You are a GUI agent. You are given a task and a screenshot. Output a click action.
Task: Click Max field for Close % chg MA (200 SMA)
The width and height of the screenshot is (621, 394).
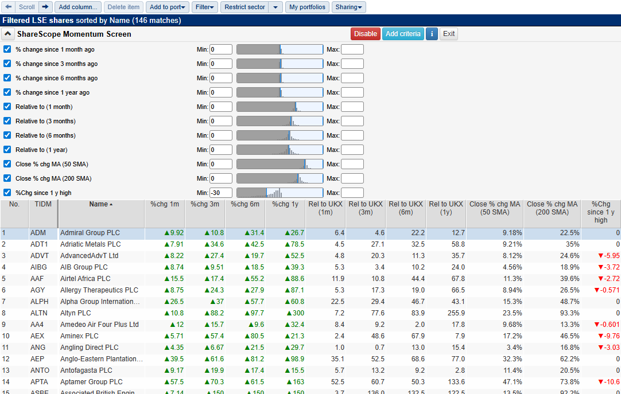click(352, 178)
